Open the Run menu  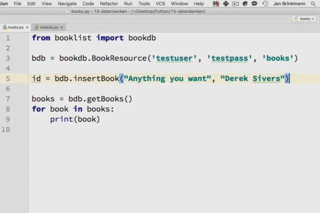coord(128,4)
